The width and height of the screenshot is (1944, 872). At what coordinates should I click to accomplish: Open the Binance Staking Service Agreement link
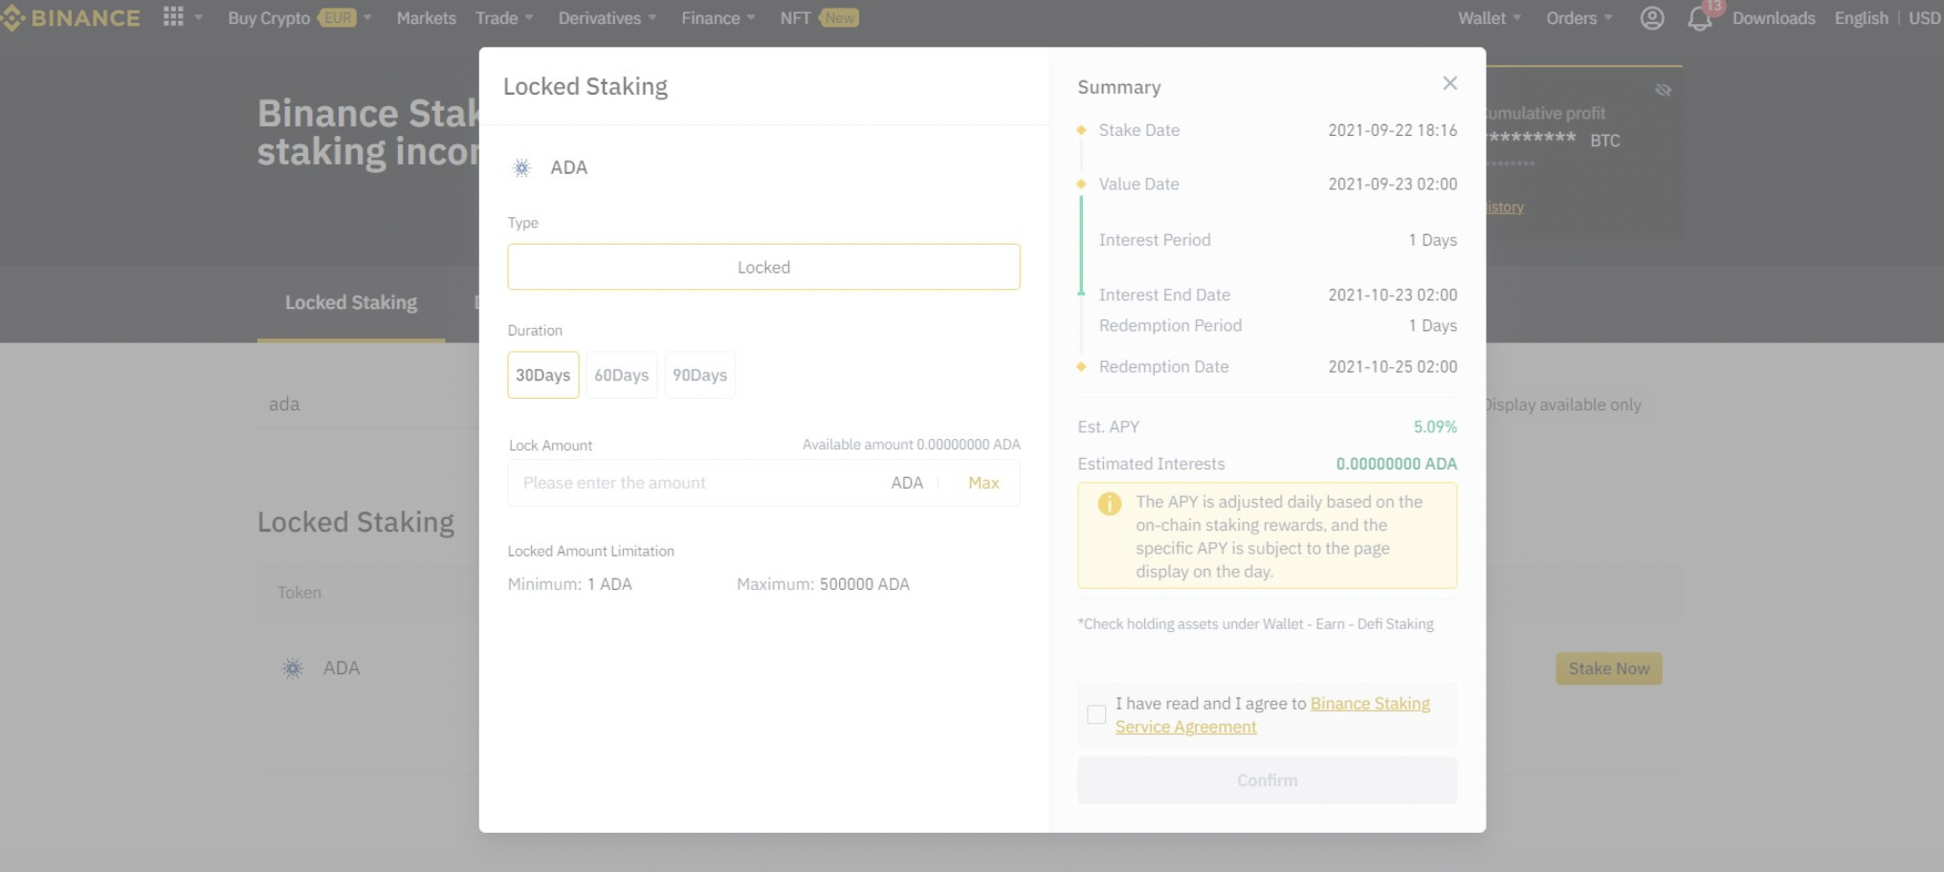(1273, 715)
